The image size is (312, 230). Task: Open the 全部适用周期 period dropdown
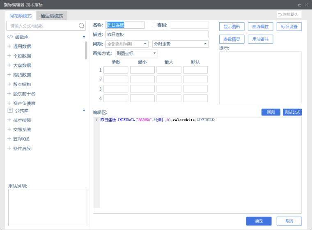tap(127, 44)
